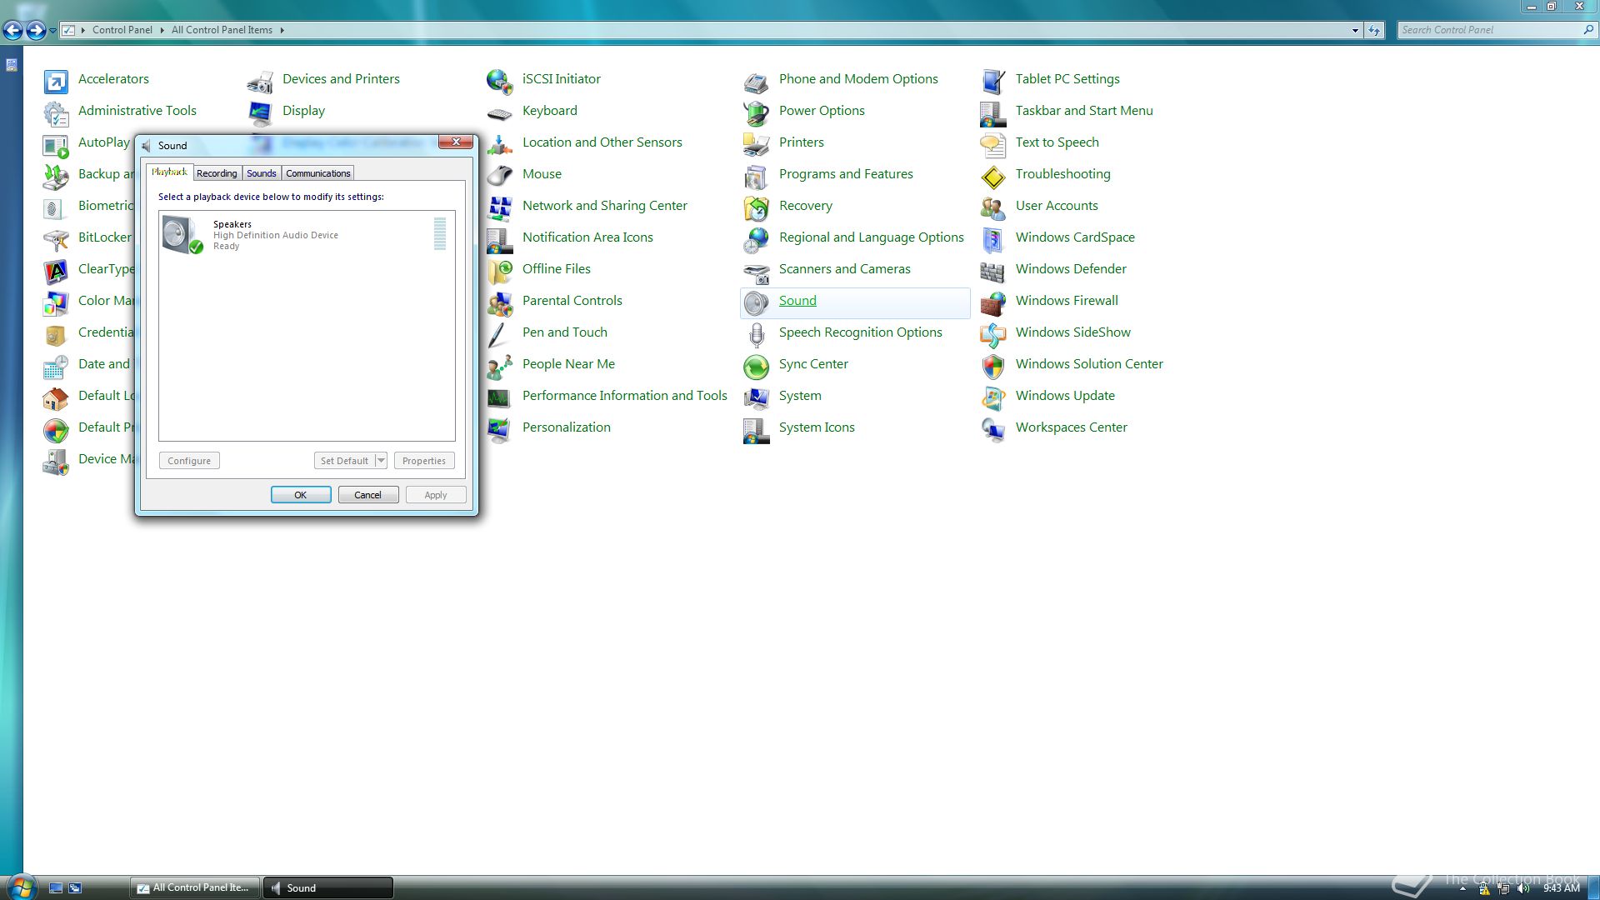Click the Sound speaker icon in Control Panel

point(757,302)
